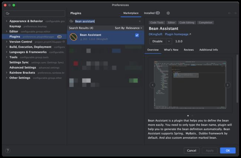Navigate forward with the right arrow icon

235,13
